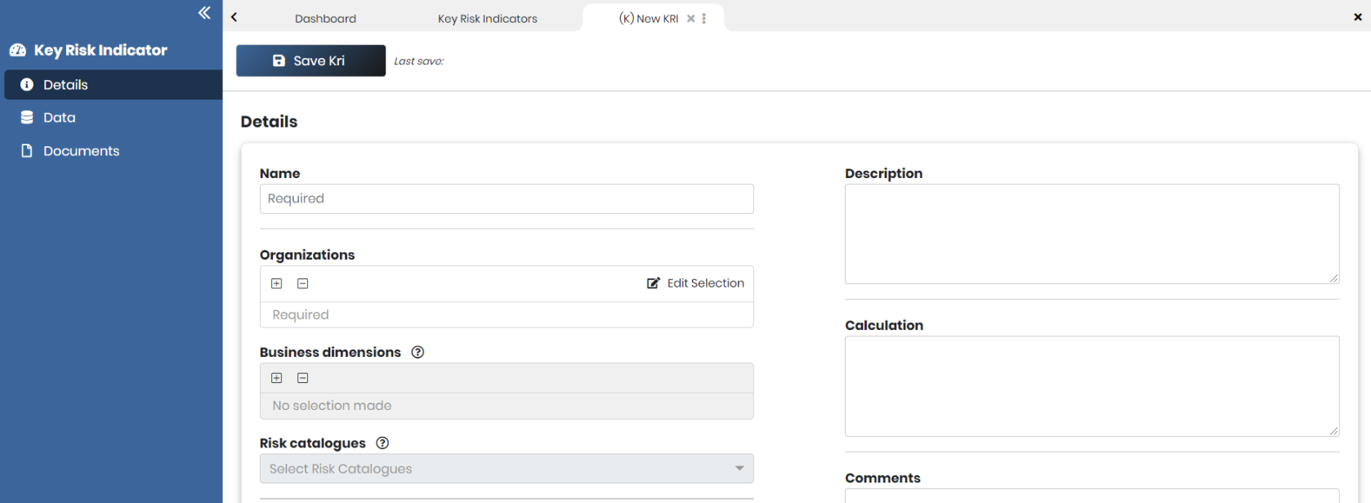Expand all Organizations with the plus icon
This screenshot has width=1371, height=503.
click(277, 283)
